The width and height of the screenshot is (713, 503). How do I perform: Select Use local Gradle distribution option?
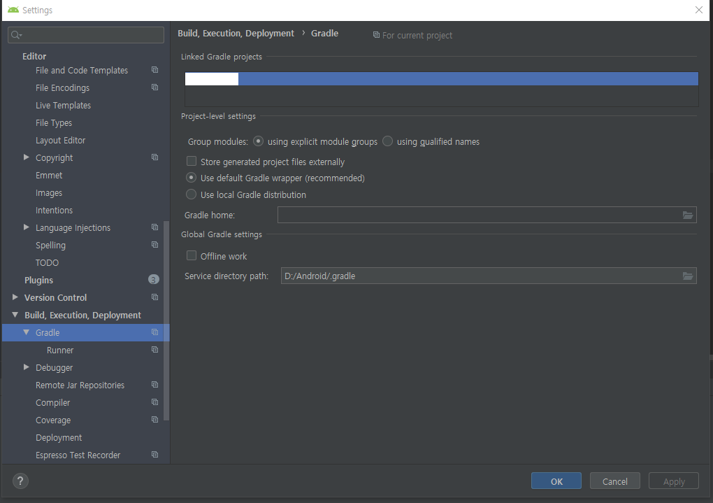(x=192, y=194)
